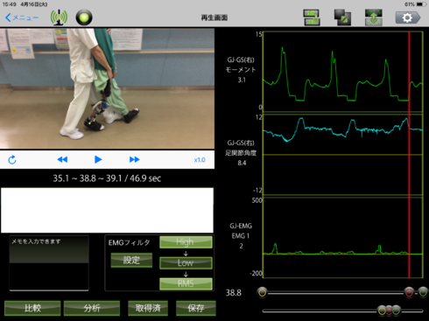Click the GJ-GS(右) モーメント label
The width and height of the screenshot is (429, 321).
pos(241,65)
